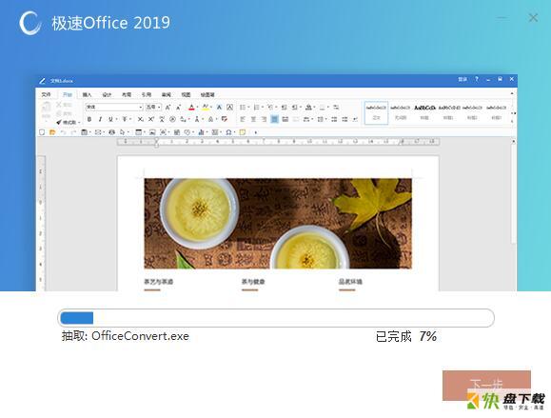Click the orange Open folder icon
Viewport: 551px width, 418px height.
point(52,132)
